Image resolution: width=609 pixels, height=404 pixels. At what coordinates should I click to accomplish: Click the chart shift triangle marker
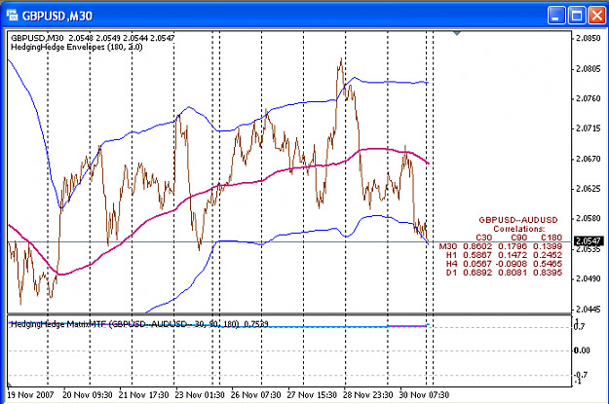click(x=457, y=34)
